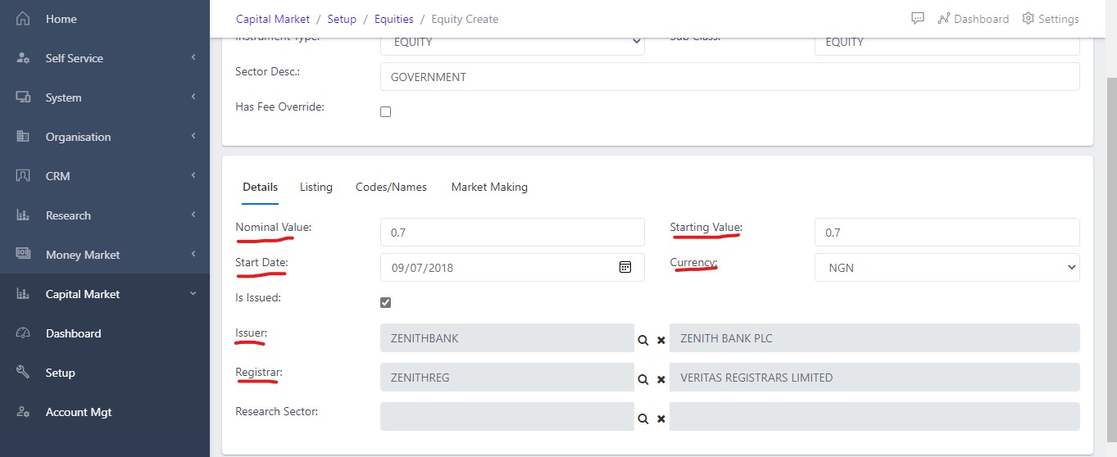Viewport: 1117px width, 457px height.
Task: Switch to the Codes/Names tab
Action: [391, 187]
